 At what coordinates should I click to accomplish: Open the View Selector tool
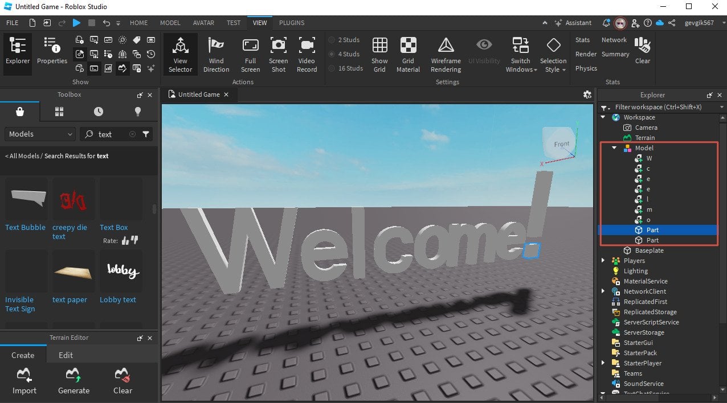(x=180, y=55)
